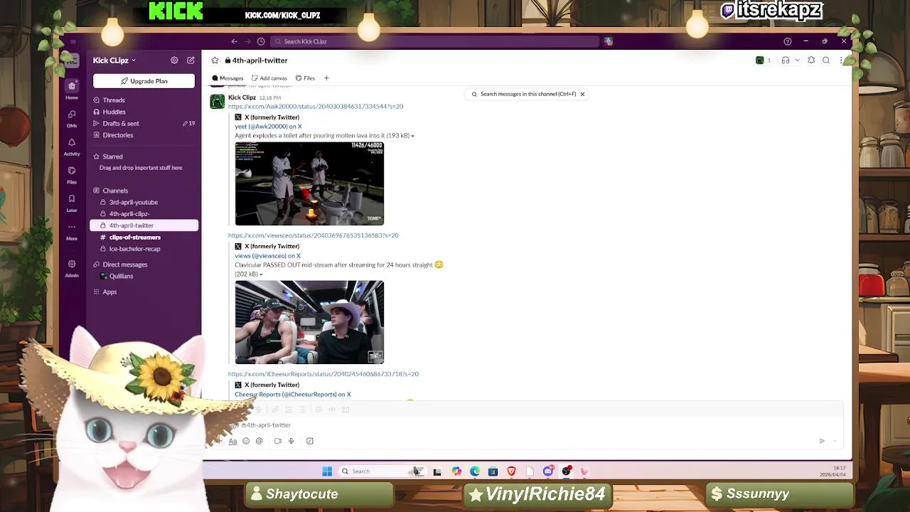This screenshot has width=910, height=512.
Task: Click Search messages in this channel field
Action: click(x=528, y=94)
